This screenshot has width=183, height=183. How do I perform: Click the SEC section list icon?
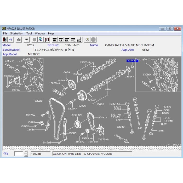click(x=27, y=39)
